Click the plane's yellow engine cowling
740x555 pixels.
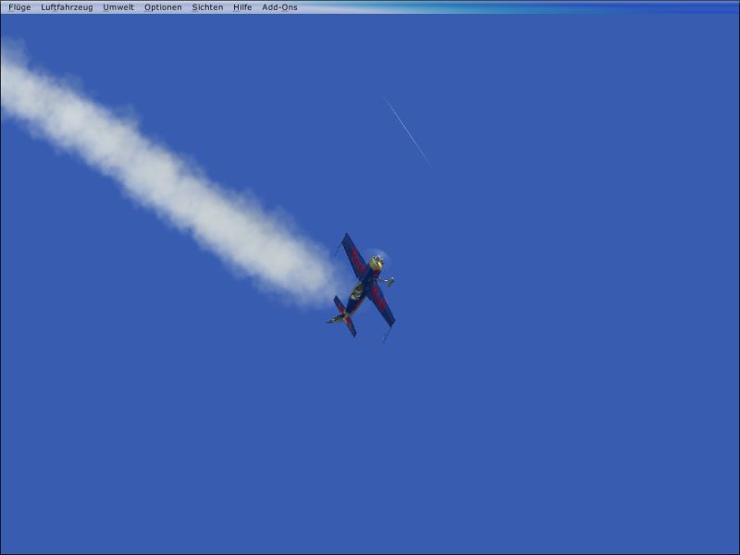click(376, 265)
